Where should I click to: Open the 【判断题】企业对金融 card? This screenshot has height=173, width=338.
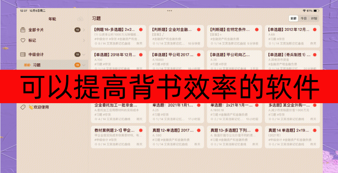tap(176, 36)
